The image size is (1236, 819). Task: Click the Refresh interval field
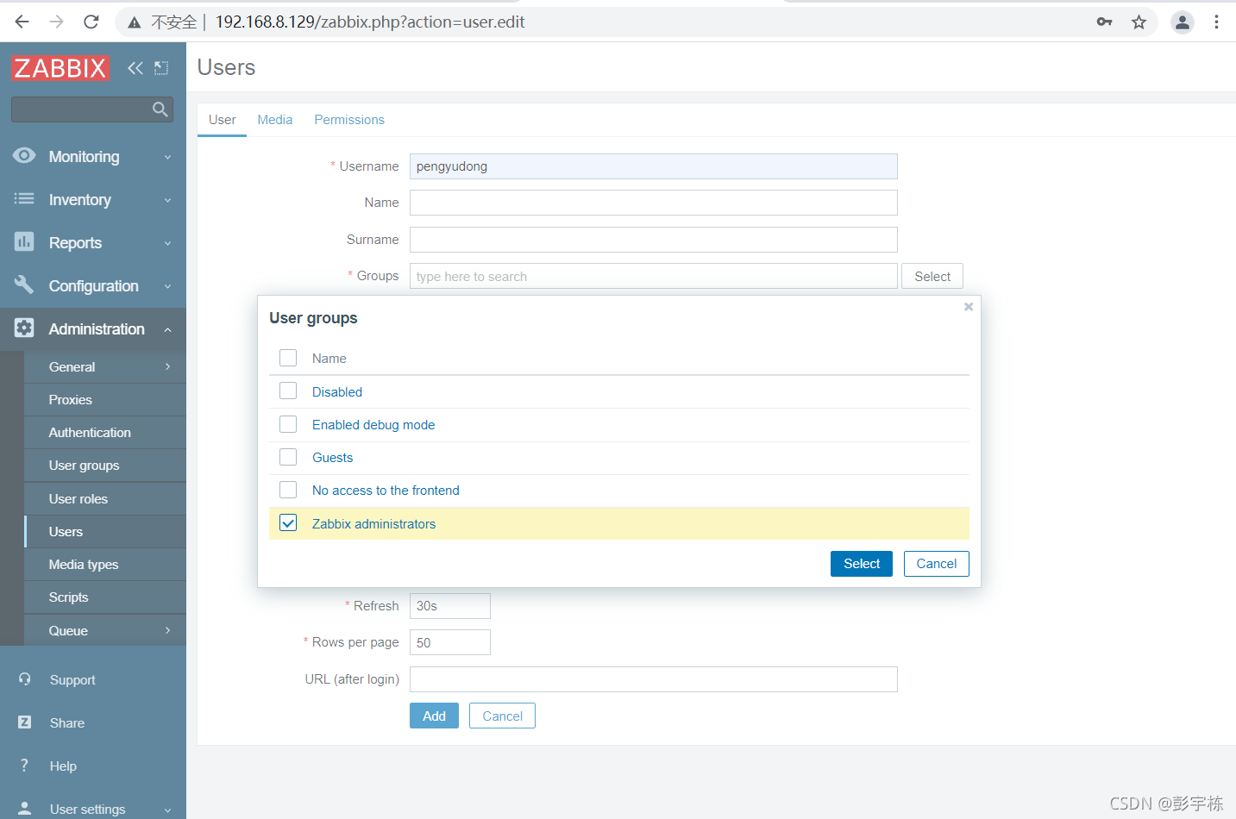pyautogui.click(x=450, y=606)
